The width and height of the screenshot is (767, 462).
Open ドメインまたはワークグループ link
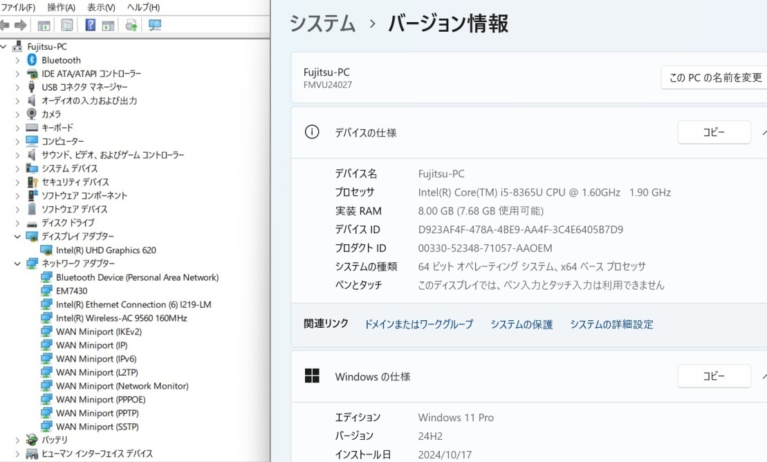418,324
